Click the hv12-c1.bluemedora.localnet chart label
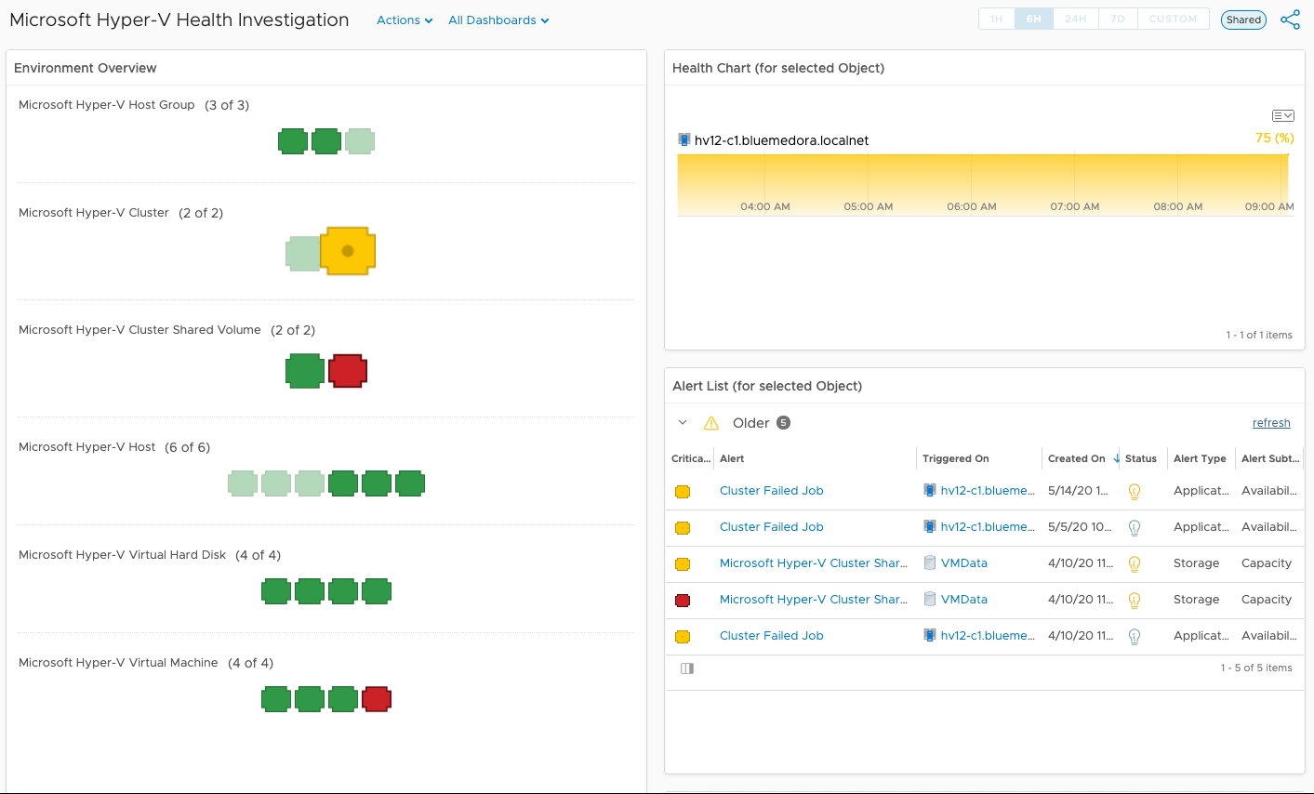1314x794 pixels. [781, 140]
